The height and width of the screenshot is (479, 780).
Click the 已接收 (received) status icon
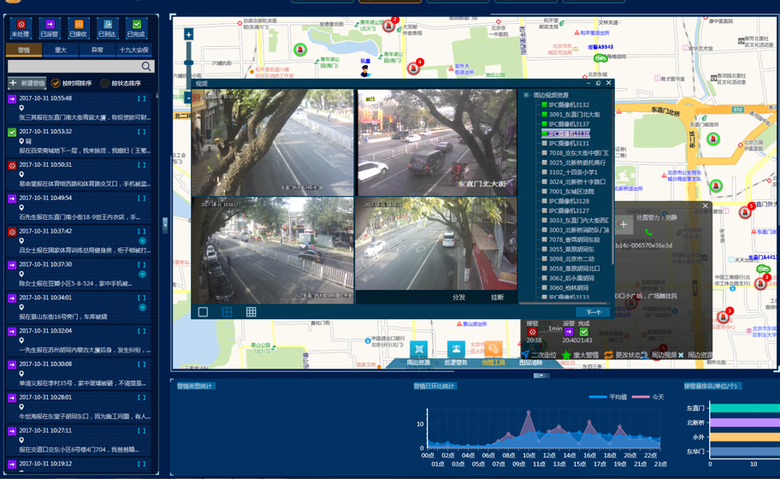[x=79, y=26]
